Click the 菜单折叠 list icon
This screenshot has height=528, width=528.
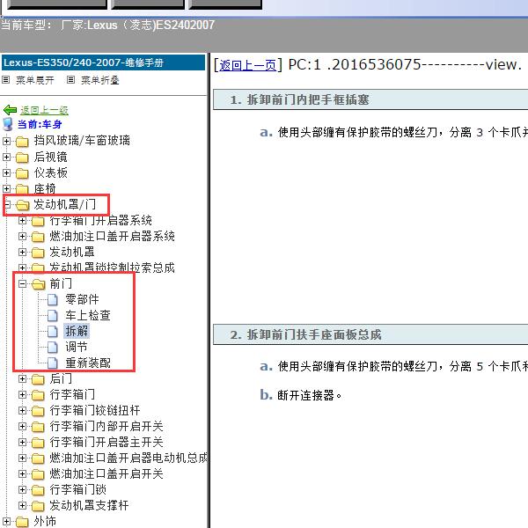[x=70, y=80]
